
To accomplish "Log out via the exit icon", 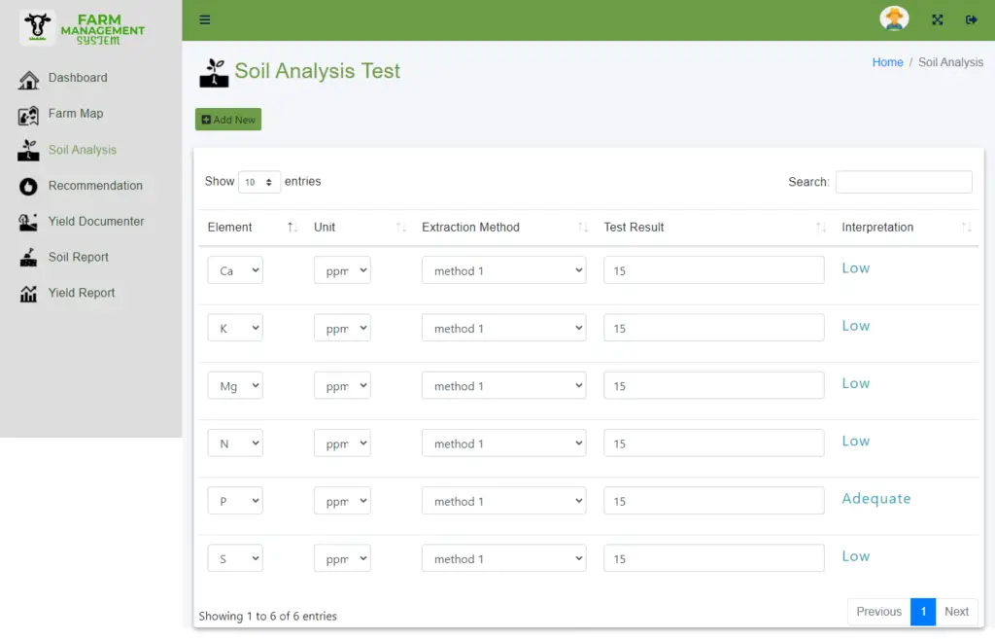I will click(x=971, y=18).
